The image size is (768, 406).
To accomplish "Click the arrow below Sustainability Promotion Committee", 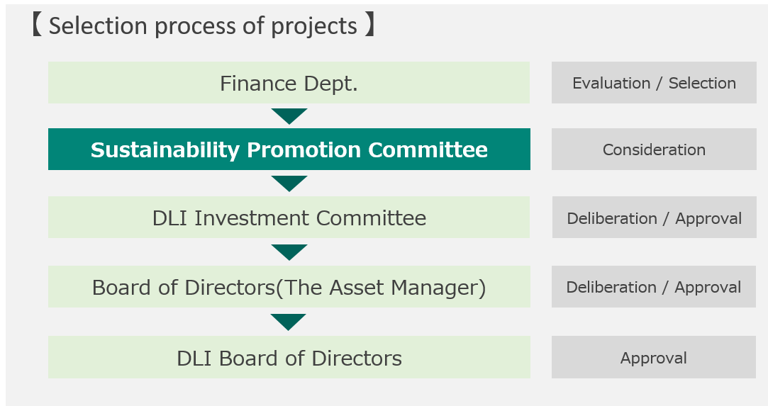I will [x=289, y=184].
